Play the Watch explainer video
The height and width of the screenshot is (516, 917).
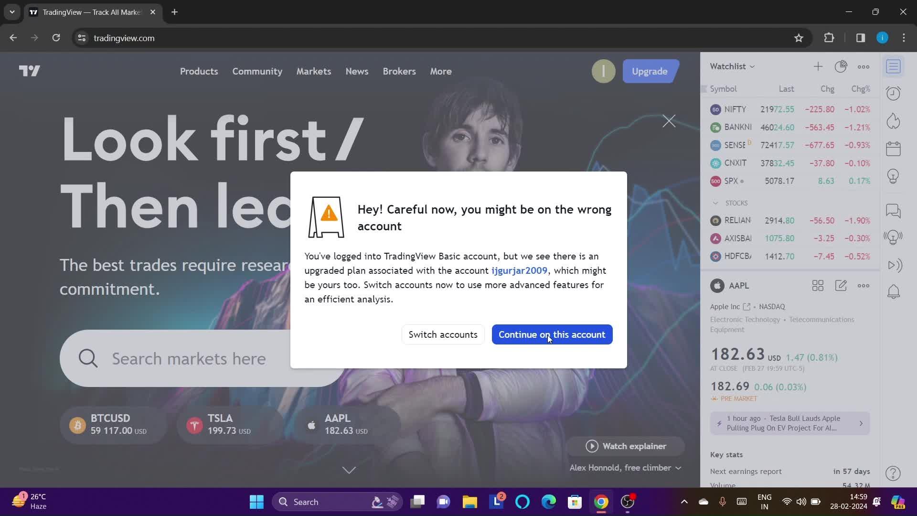(625, 446)
